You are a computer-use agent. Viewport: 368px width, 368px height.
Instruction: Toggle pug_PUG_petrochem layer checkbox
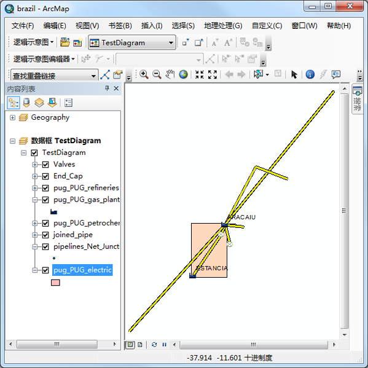tap(45, 223)
